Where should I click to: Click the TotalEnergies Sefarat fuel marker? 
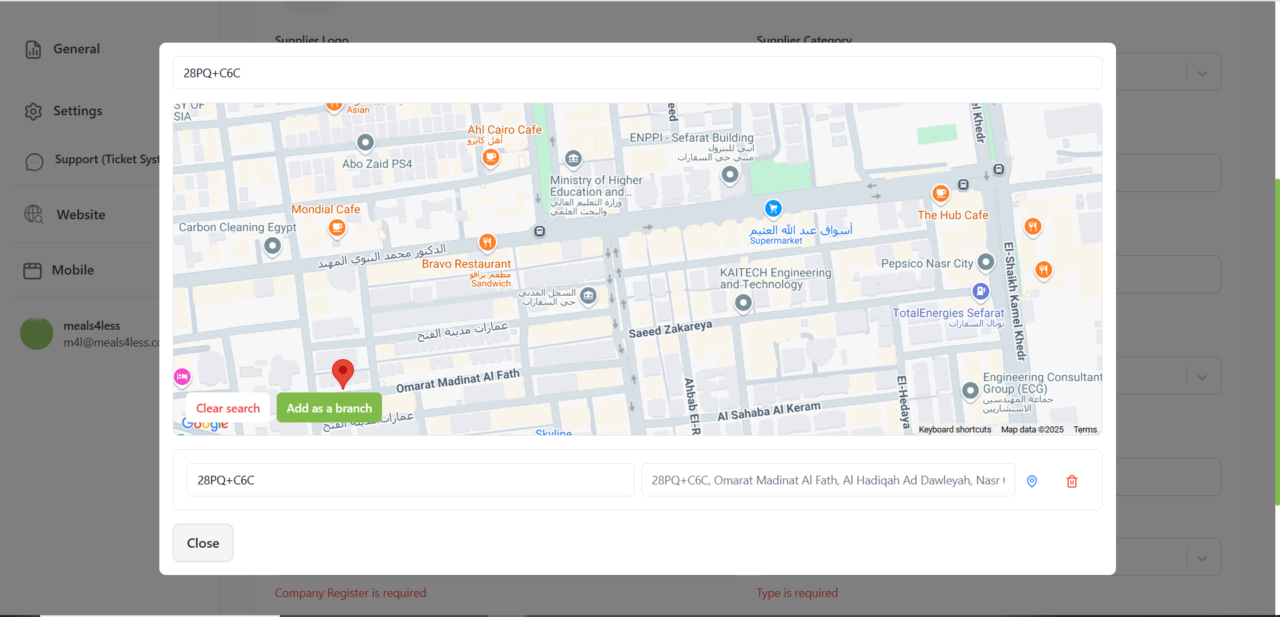coord(980,291)
